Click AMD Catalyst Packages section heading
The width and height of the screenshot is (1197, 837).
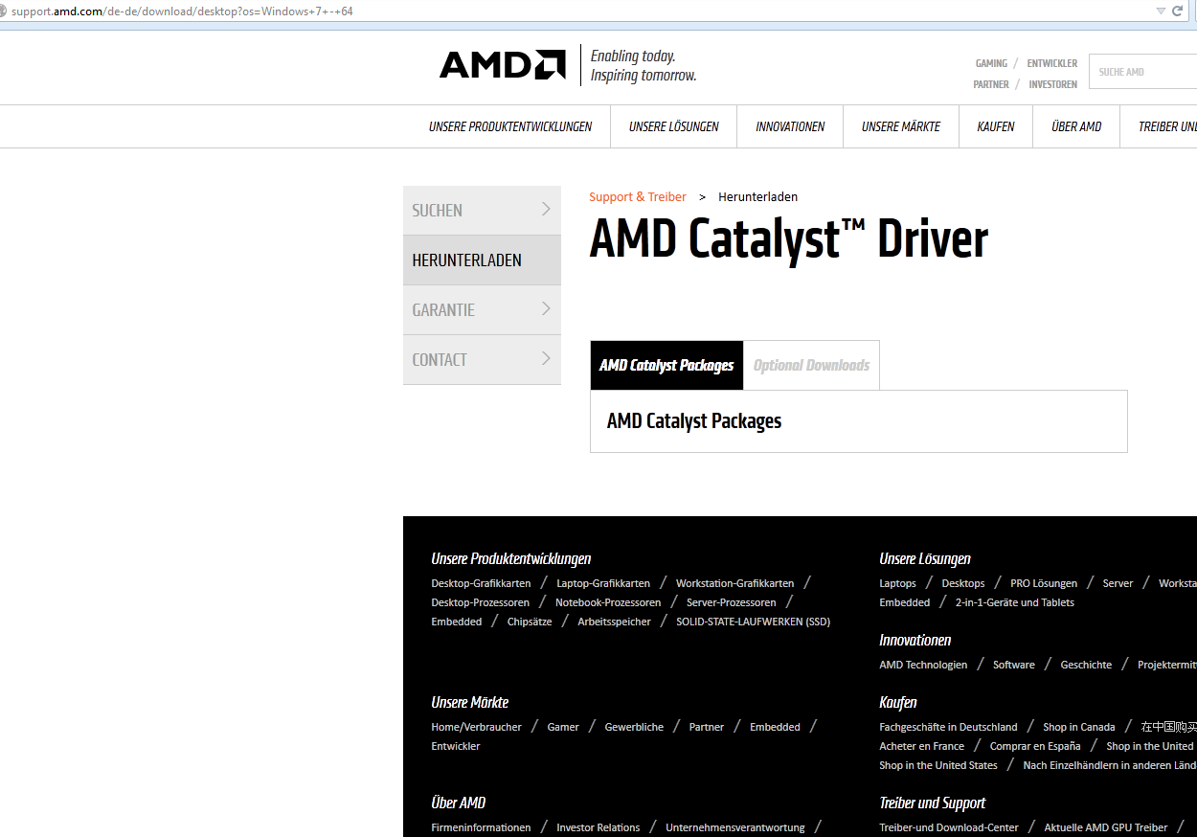[x=694, y=421]
